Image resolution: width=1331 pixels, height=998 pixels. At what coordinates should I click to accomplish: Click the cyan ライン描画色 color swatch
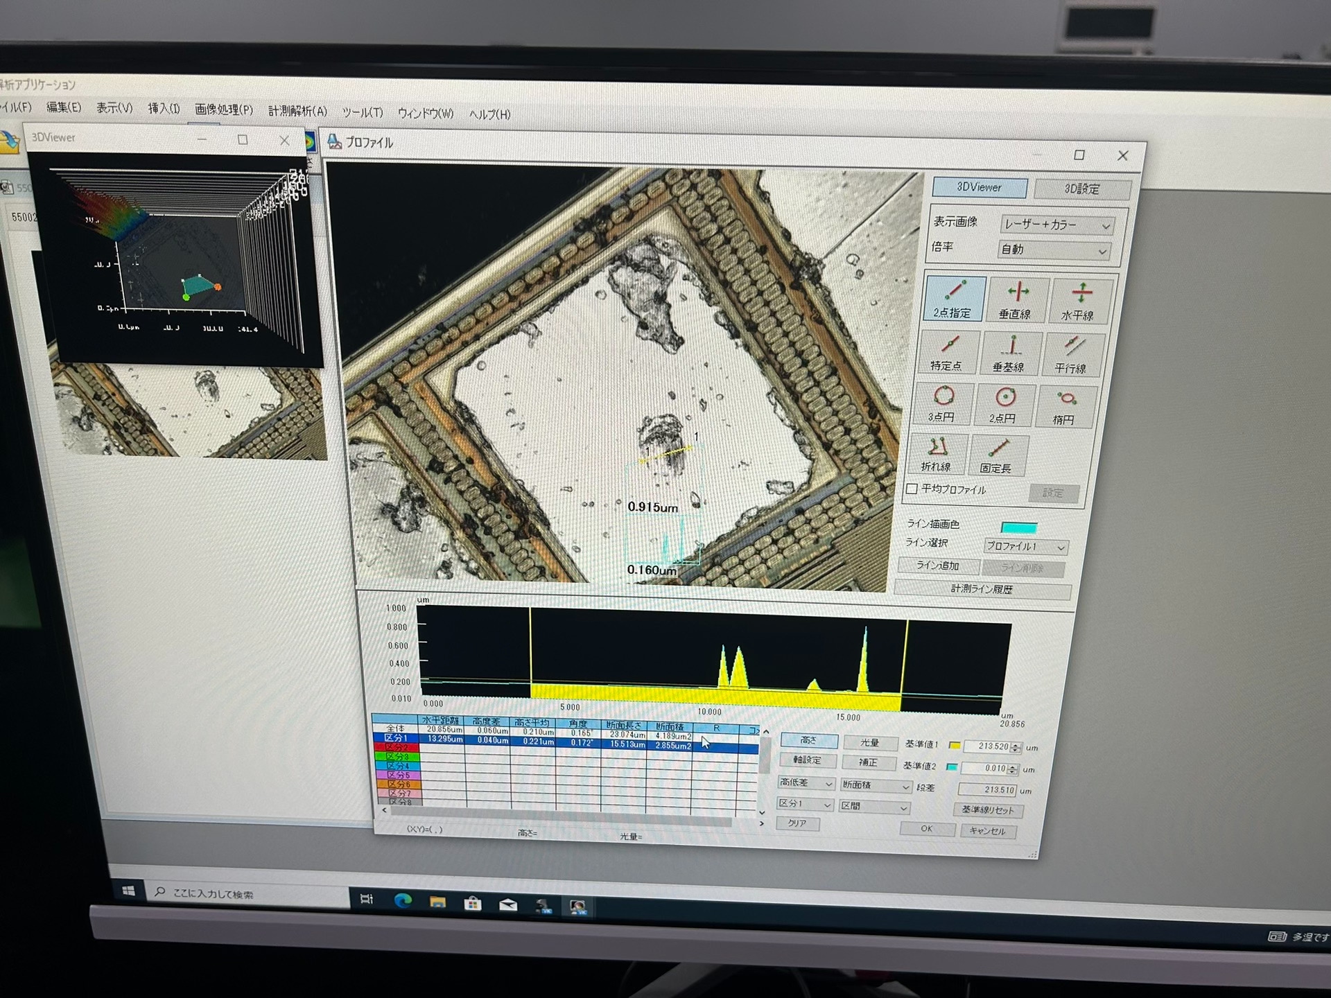tap(1019, 528)
